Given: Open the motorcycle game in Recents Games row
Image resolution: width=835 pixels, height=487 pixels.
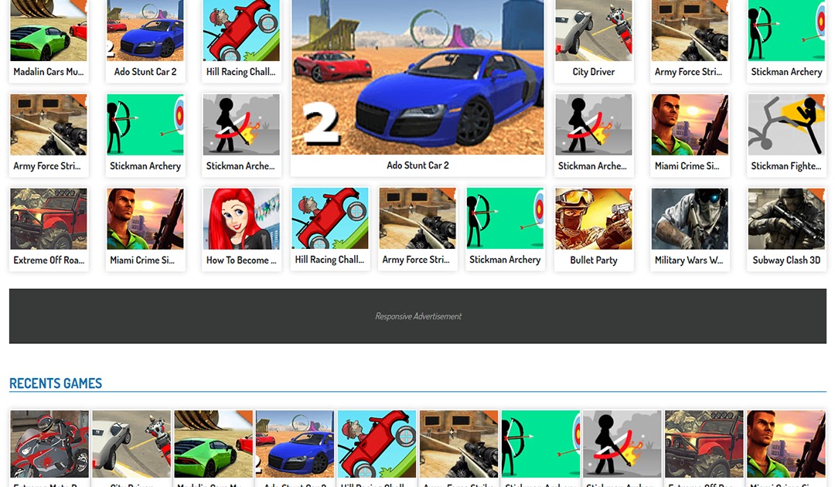Looking at the screenshot, I should tap(49, 444).
